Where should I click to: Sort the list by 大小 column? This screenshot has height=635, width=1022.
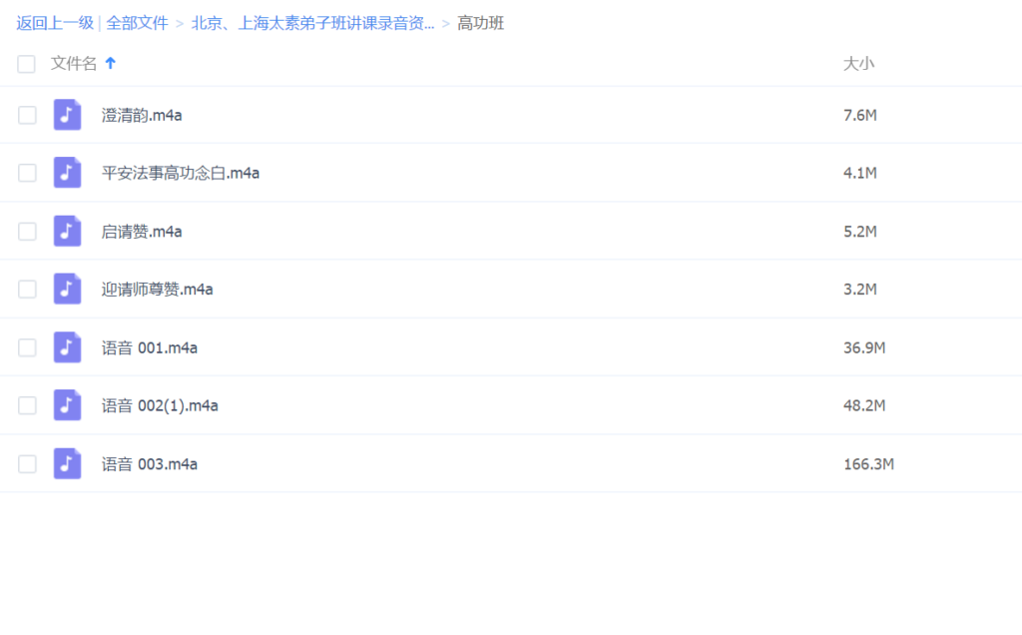coord(858,64)
